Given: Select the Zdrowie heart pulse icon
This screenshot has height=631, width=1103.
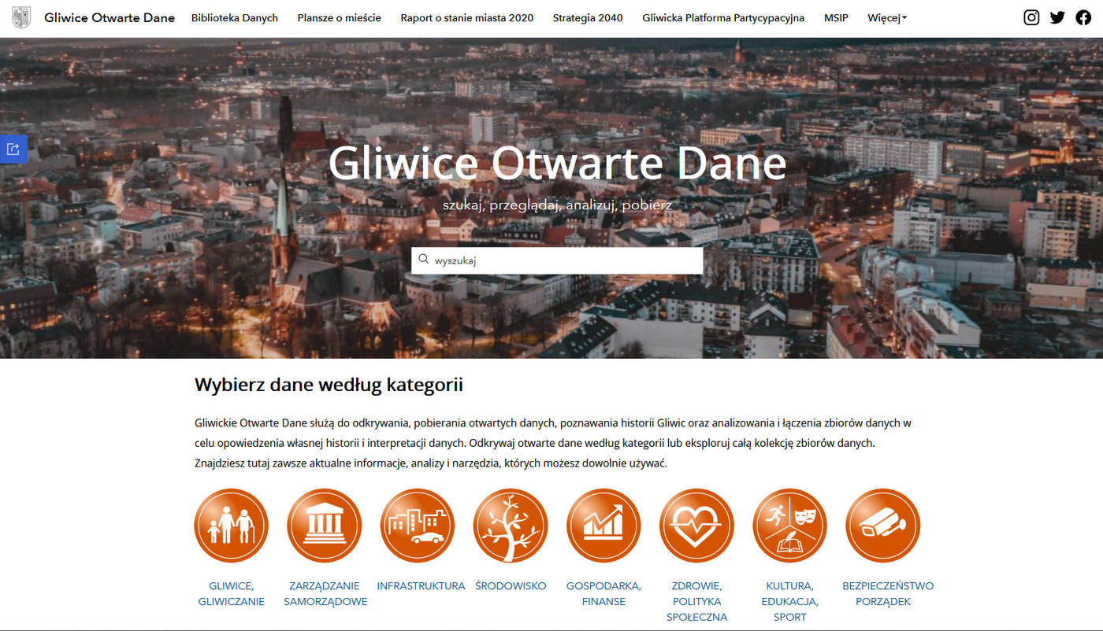Looking at the screenshot, I should tap(696, 526).
